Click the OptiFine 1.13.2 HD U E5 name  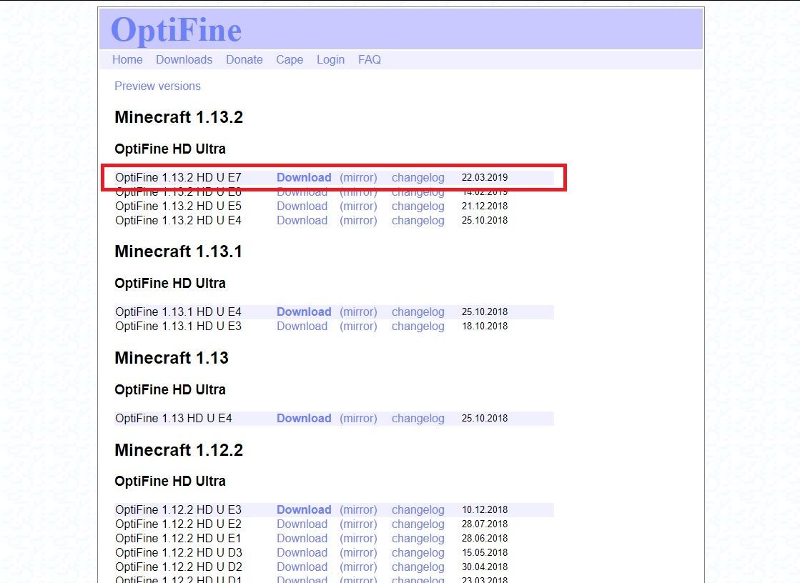click(178, 206)
